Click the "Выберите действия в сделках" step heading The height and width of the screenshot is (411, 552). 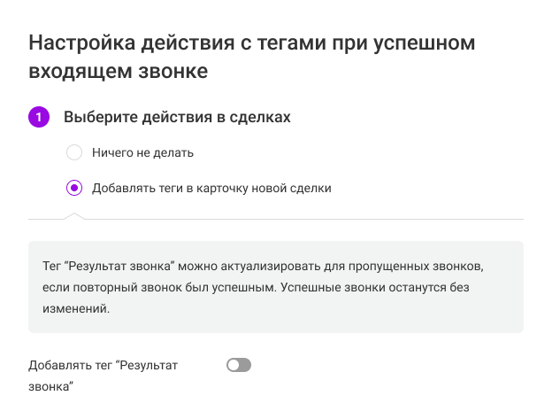(177, 117)
